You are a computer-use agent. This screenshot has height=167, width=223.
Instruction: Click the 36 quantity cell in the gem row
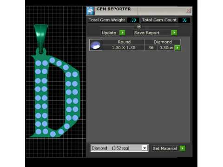click(151, 48)
